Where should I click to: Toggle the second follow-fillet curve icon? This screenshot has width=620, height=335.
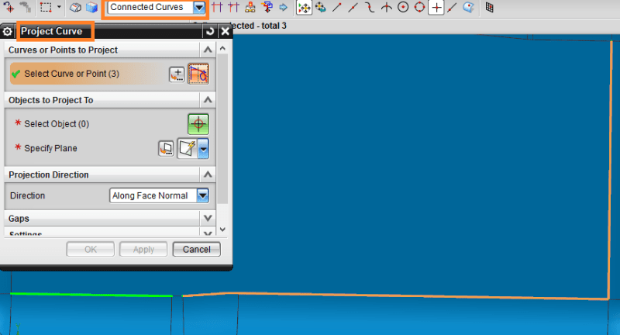(x=234, y=7)
